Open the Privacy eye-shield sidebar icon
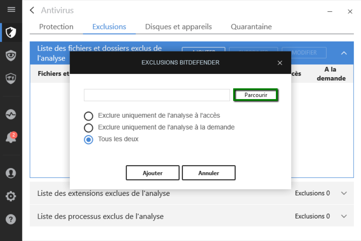The image size is (361, 241). click(x=11, y=55)
